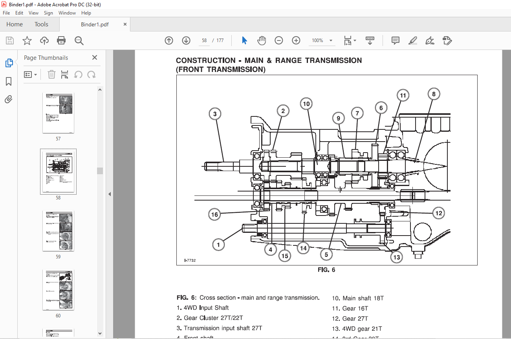Bookmark this file with the star icon
This screenshot has height=339, width=511.
[27, 41]
